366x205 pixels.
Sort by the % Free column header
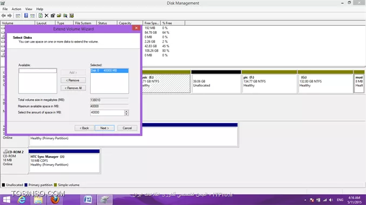click(173, 23)
